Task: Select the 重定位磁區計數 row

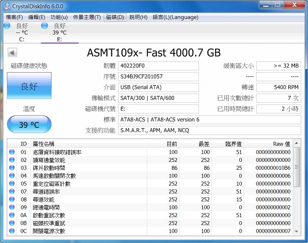Action: click(x=150, y=184)
